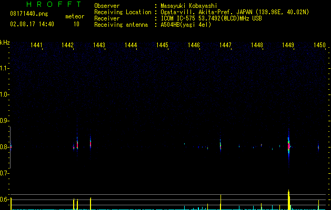The height and width of the screenshot is (210, 331).
Task: Click the meteor echo before 1443
Action: pyautogui.click(x=91, y=144)
